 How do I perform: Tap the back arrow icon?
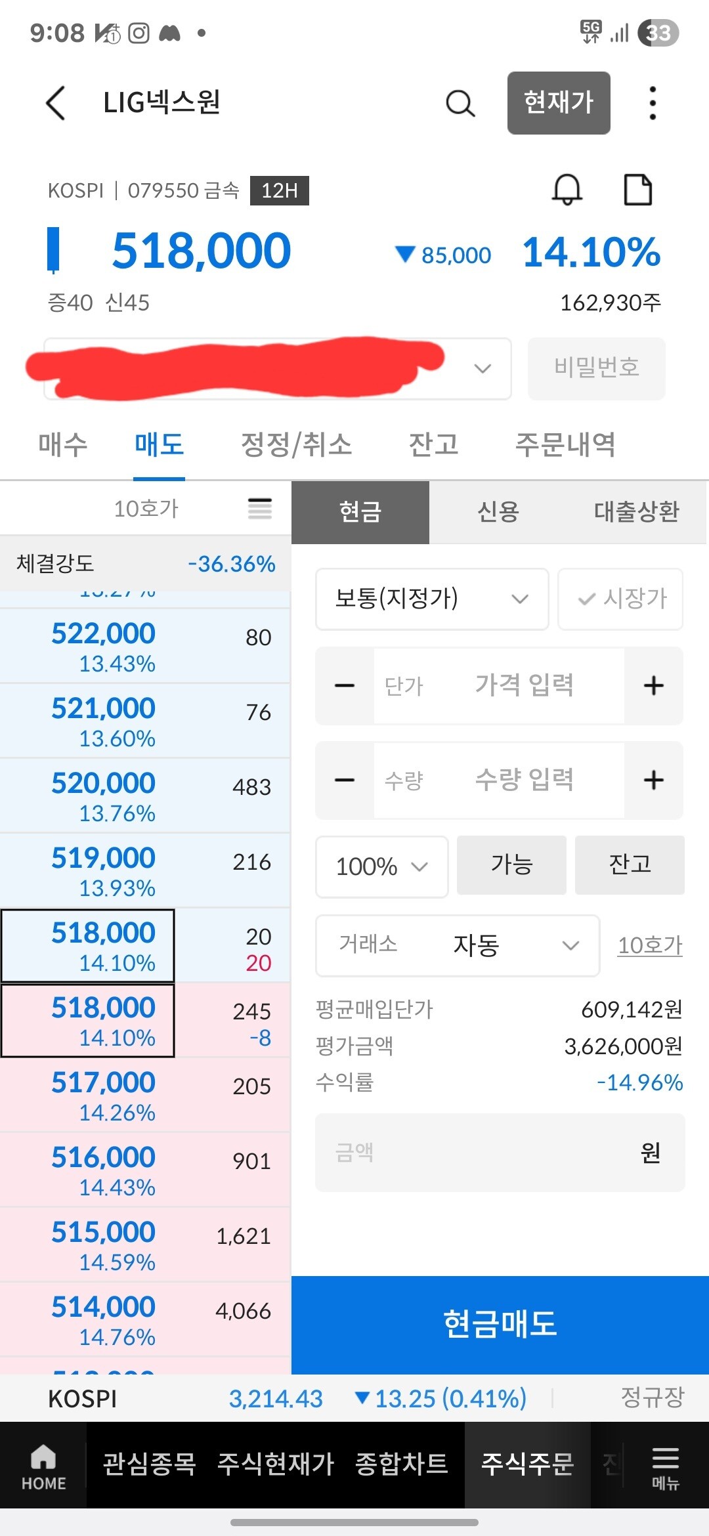(56, 104)
